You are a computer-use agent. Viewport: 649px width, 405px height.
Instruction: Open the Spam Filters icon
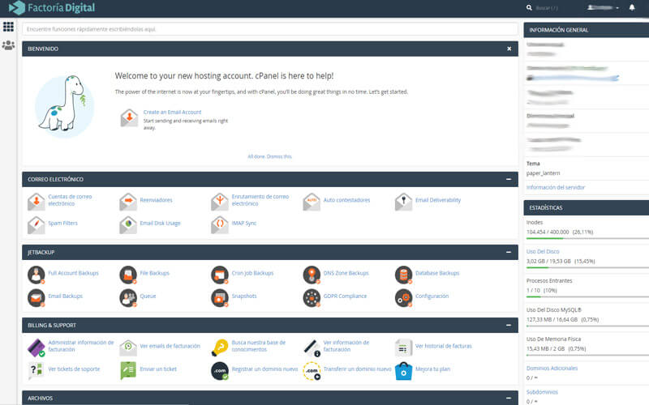(x=37, y=225)
